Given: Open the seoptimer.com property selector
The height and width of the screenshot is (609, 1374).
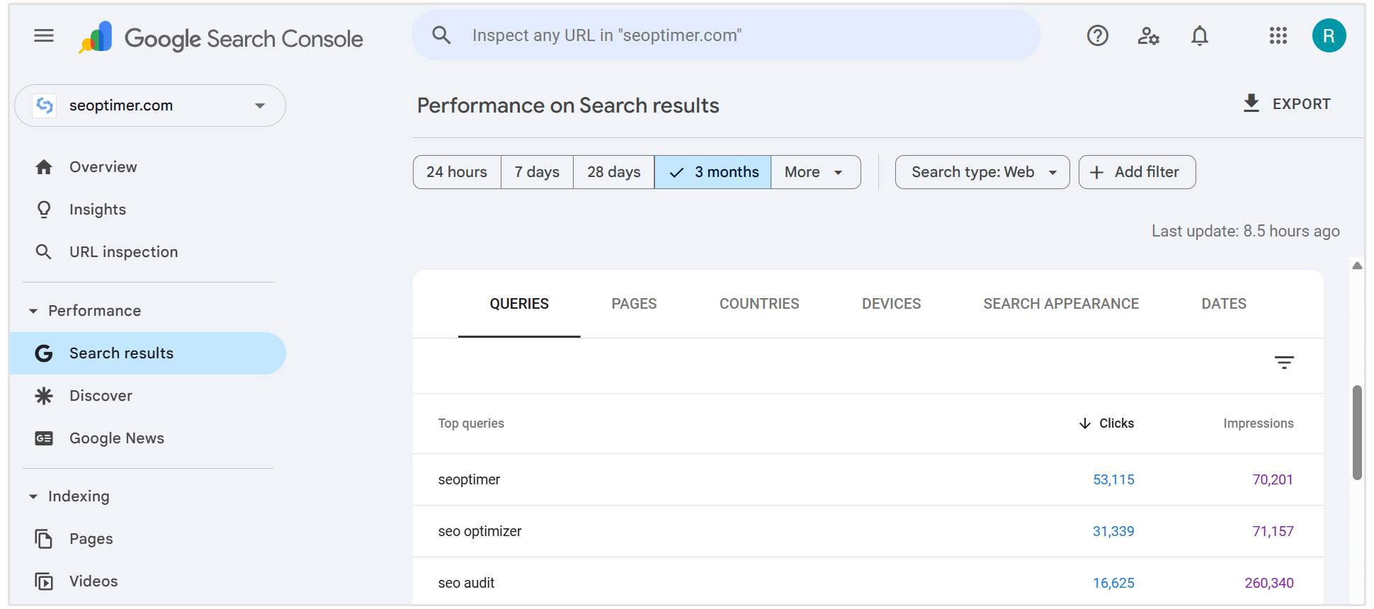Looking at the screenshot, I should pos(150,106).
